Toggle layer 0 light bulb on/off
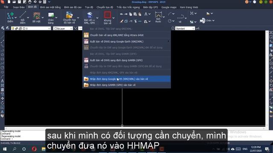 (13, 28)
